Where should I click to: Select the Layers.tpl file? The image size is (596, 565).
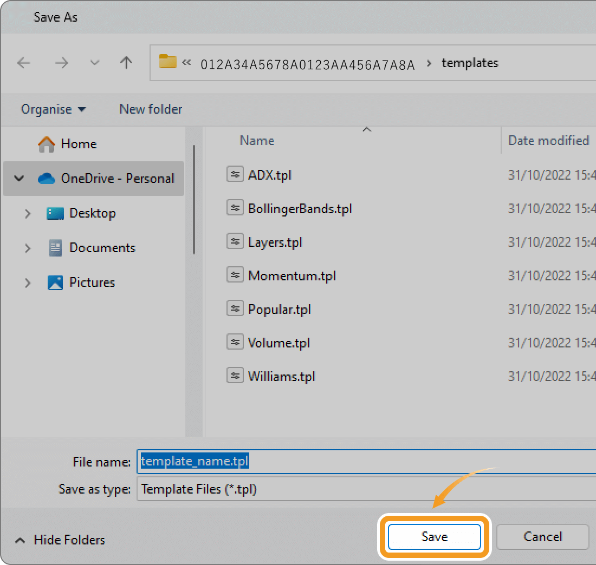[275, 242]
